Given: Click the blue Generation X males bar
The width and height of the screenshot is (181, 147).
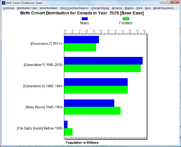Looking at the screenshot, I should (x=96, y=82).
